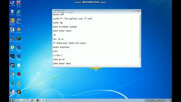
Task: Open the Computer desktop icon
Action: coord(12,3)
